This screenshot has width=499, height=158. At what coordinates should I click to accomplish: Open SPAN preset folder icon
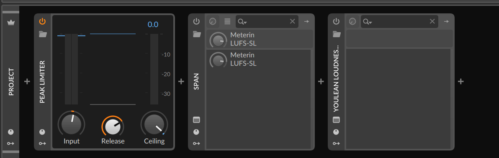click(x=197, y=34)
